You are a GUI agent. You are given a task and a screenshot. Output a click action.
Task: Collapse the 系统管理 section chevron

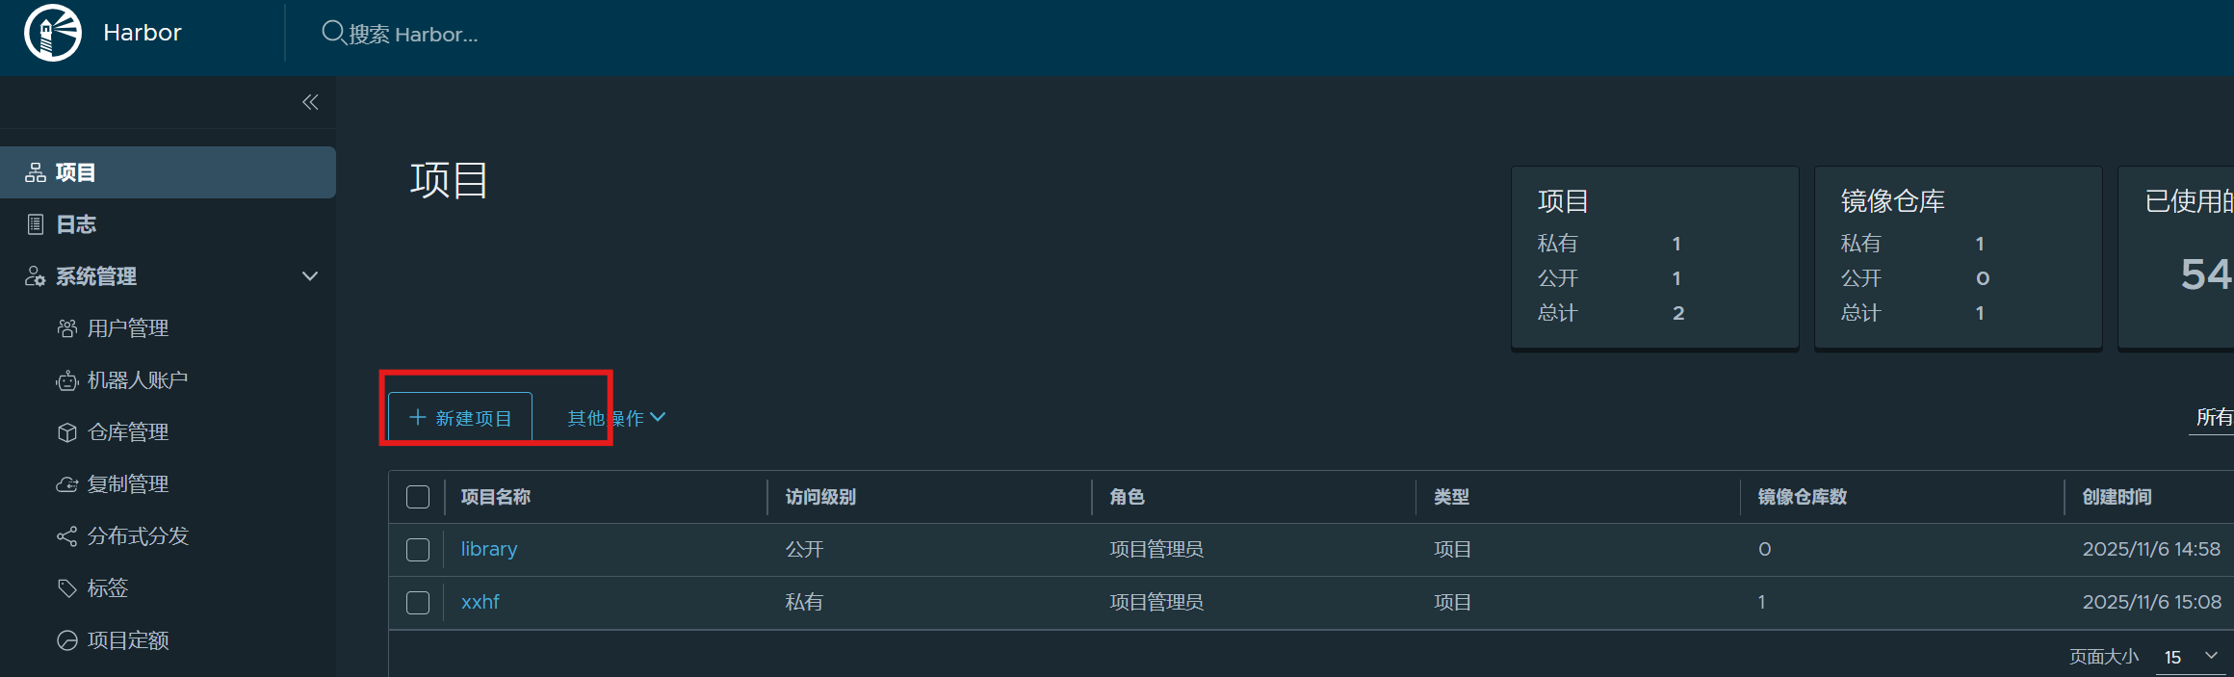(x=310, y=276)
